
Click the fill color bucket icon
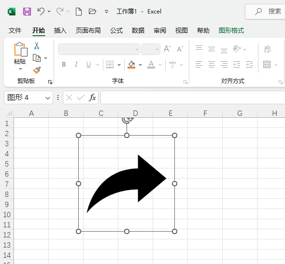pyautogui.click(x=131, y=65)
